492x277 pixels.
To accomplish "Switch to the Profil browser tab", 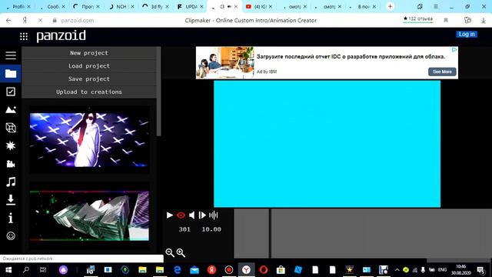I will (18, 7).
